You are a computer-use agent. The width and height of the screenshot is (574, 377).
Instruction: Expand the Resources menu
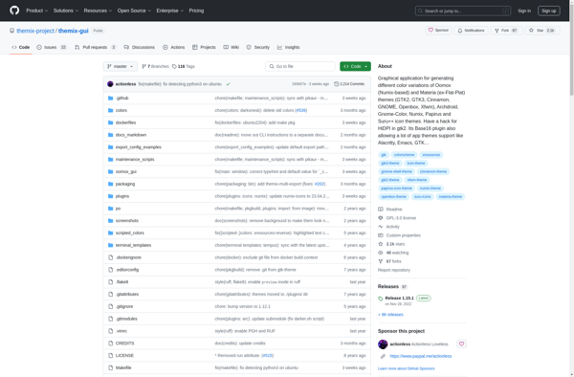pyautogui.click(x=98, y=11)
